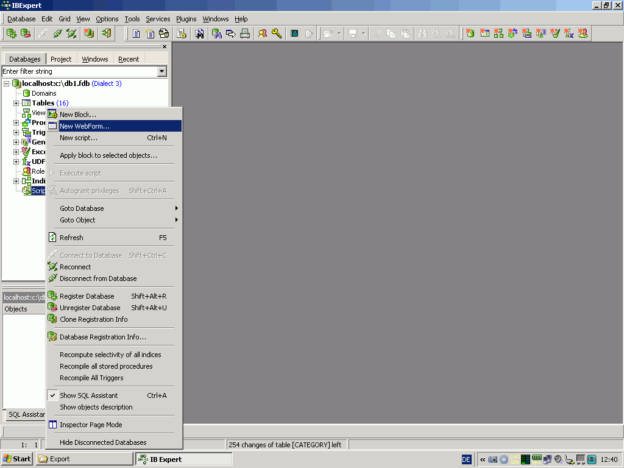Image resolution: width=624 pixels, height=468 pixels.
Task: Click the New Procedure gear icon
Action: click(512, 34)
